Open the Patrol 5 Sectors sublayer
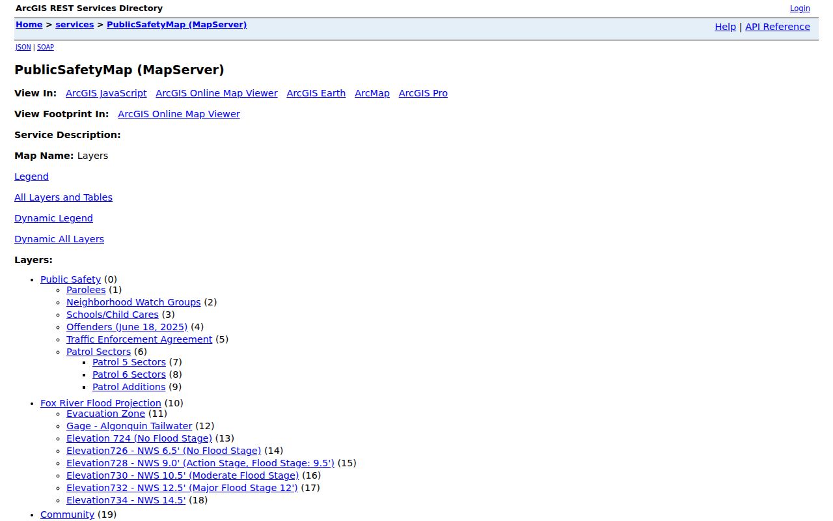Image resolution: width=833 pixels, height=521 pixels. (x=129, y=362)
